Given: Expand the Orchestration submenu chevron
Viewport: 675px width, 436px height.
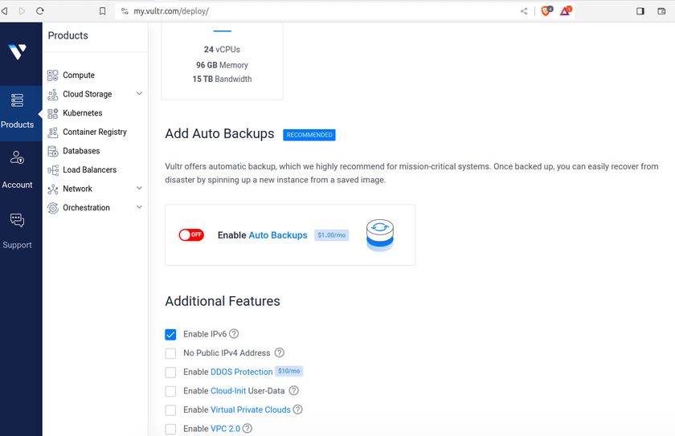Looking at the screenshot, I should (x=139, y=207).
